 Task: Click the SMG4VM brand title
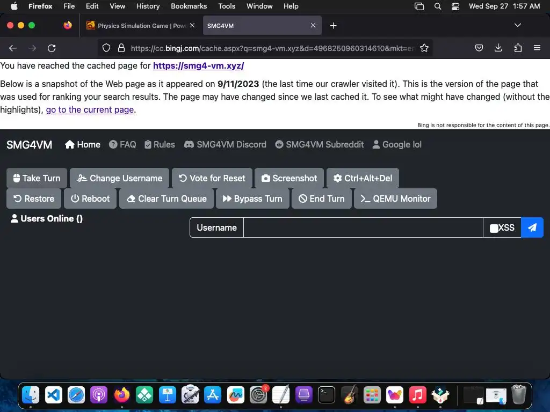[29, 145]
